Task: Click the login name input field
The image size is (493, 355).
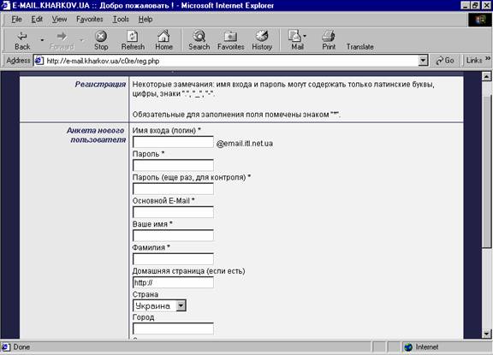Action: coord(173,142)
